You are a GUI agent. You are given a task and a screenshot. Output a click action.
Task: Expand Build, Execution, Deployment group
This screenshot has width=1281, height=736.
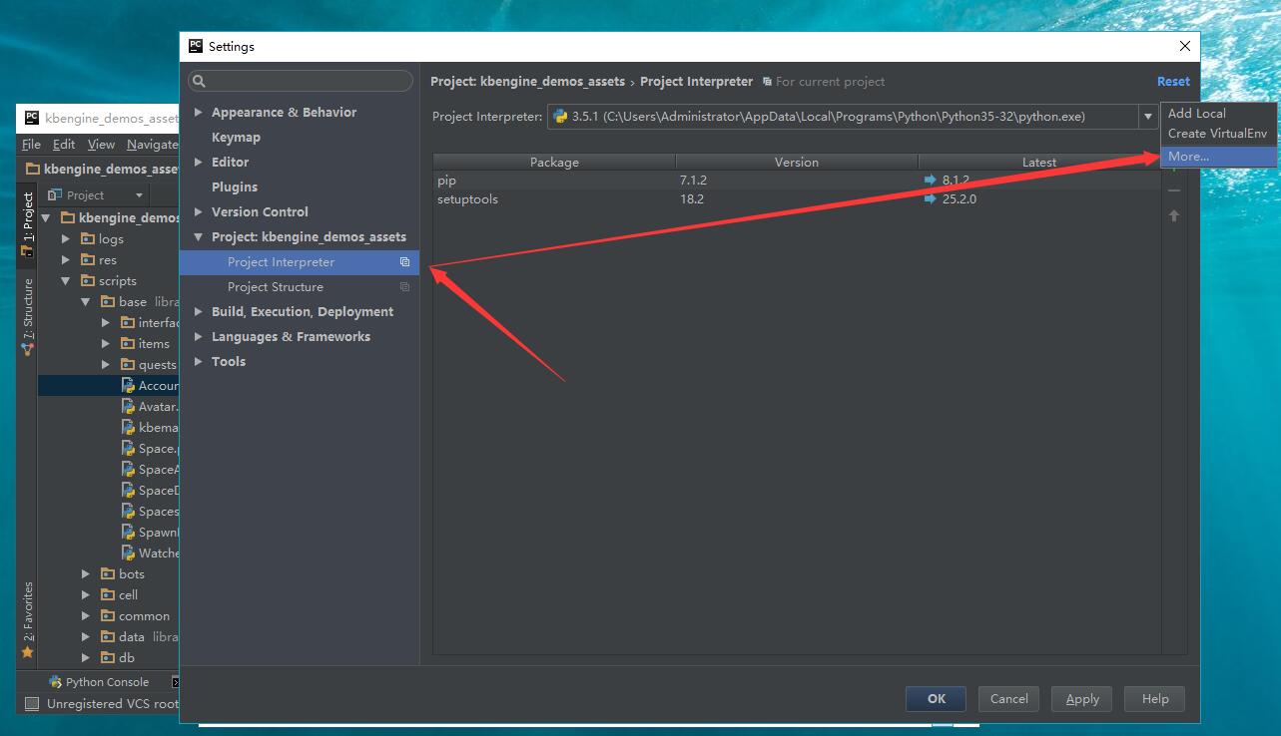click(198, 311)
